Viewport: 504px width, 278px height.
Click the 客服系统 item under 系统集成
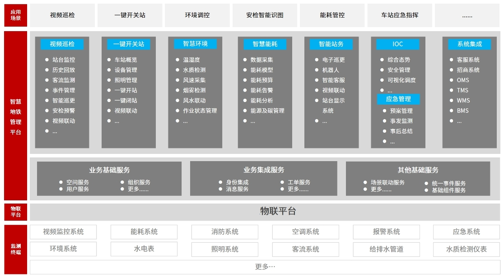coord(468,60)
